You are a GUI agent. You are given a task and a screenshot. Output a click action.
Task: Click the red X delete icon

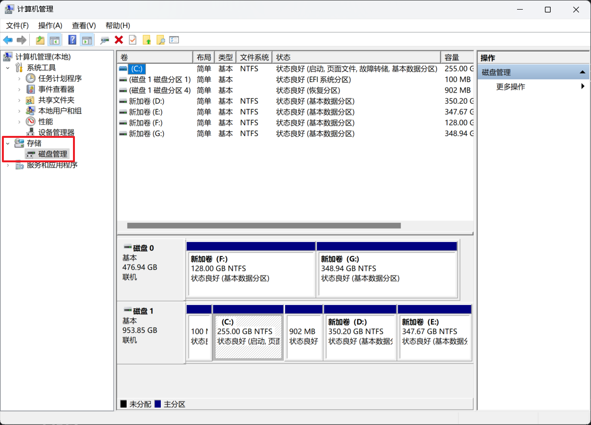119,40
